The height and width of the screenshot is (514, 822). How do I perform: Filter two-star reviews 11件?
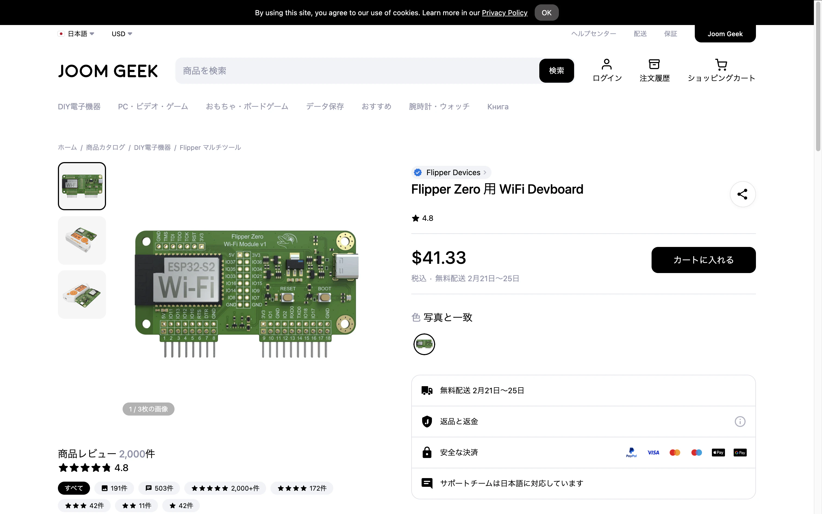tap(136, 506)
